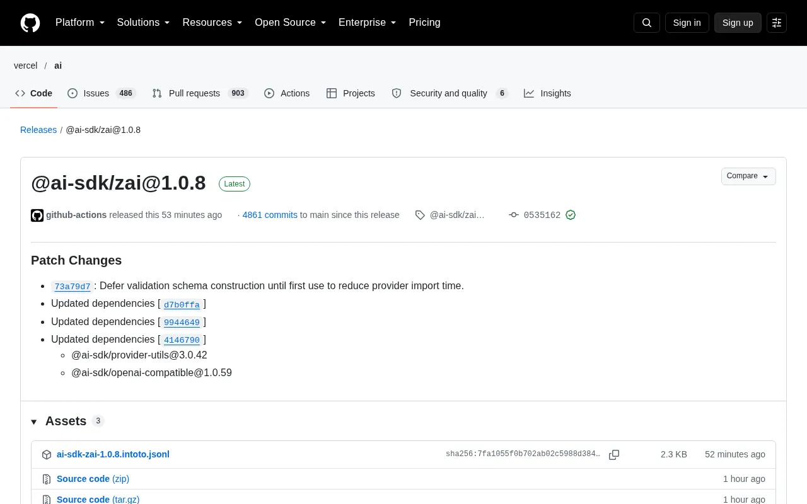This screenshot has width=807, height=504.
Task: Open the Issues tab
Action: [102, 93]
